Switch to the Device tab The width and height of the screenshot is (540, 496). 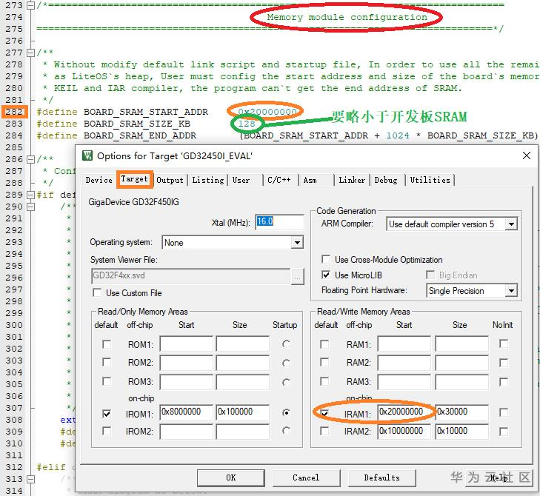click(99, 180)
